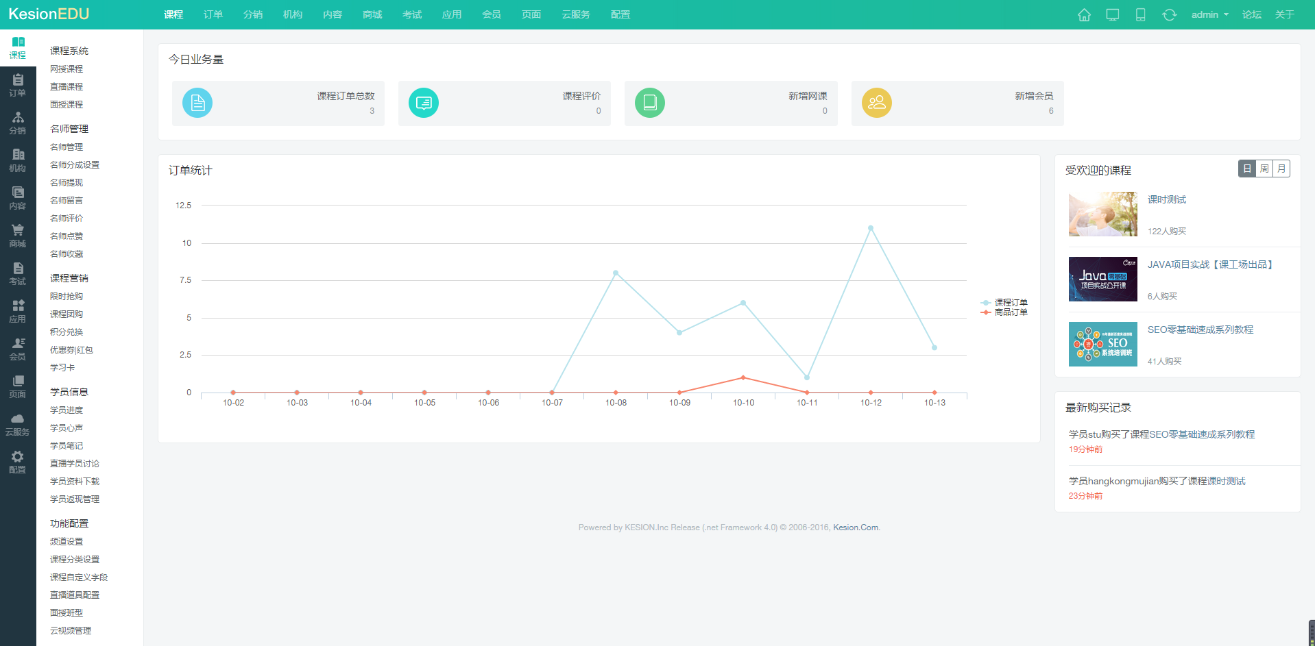Click the home icon in top bar
Image resolution: width=1315 pixels, height=646 pixels.
click(1084, 15)
